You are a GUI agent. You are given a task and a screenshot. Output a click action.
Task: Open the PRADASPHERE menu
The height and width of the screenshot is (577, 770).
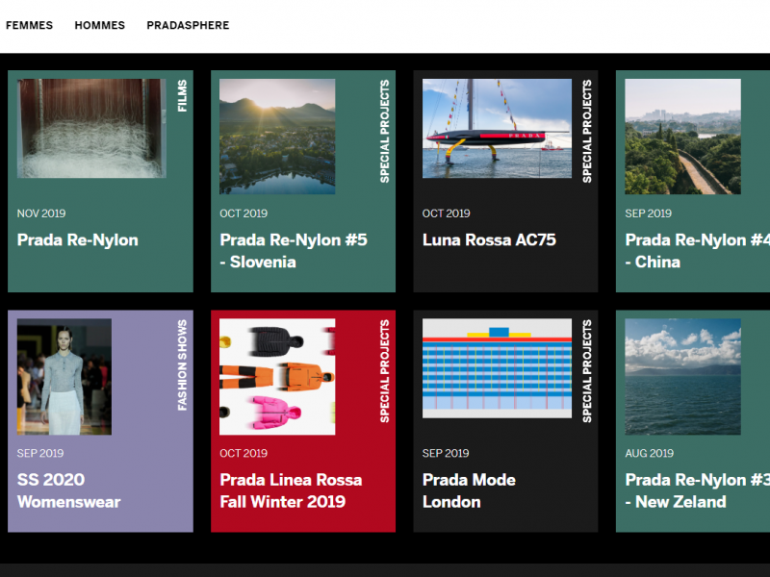188,26
